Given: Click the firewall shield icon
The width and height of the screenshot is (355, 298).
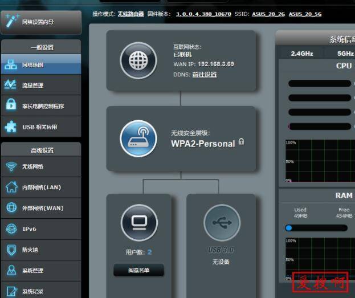Looking at the screenshot, I should pos(11,250).
